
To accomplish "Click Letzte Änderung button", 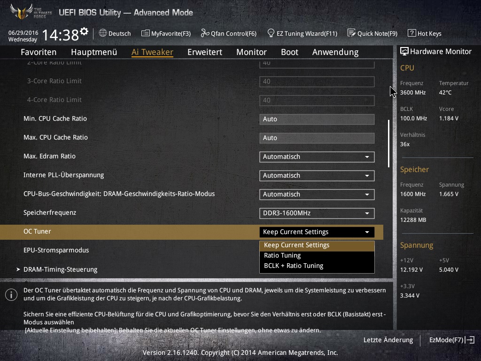I will pos(388,340).
